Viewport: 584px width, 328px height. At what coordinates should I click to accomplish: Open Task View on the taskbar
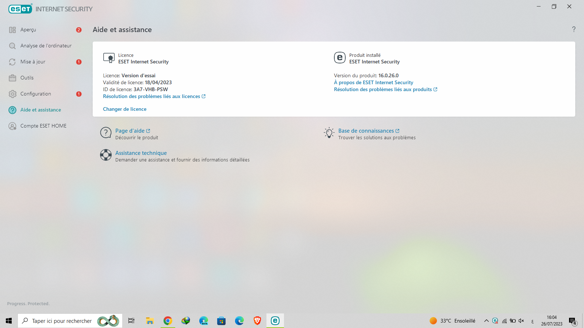(x=131, y=321)
